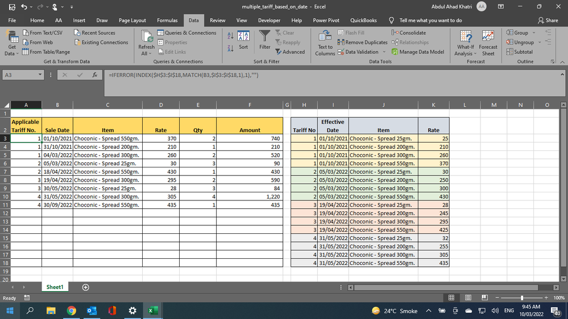Add a new sheet with plus icon
Viewport: 568px width, 319px height.
pos(85,287)
